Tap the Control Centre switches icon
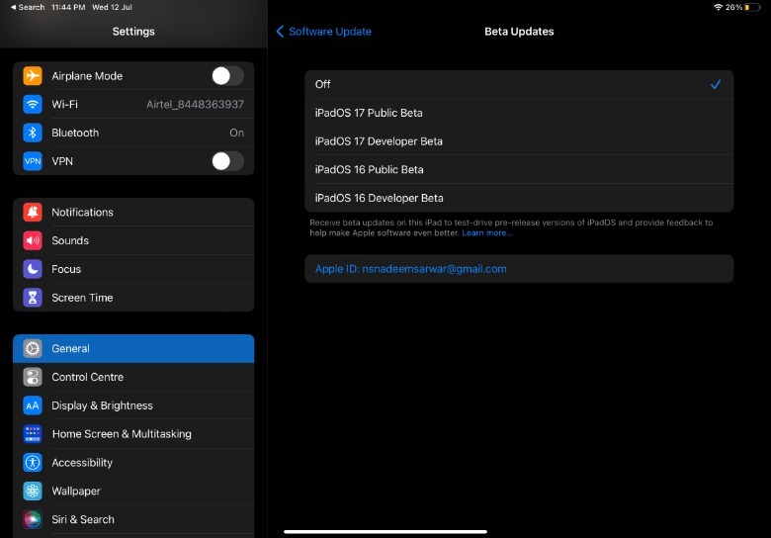The height and width of the screenshot is (538, 771). [33, 377]
